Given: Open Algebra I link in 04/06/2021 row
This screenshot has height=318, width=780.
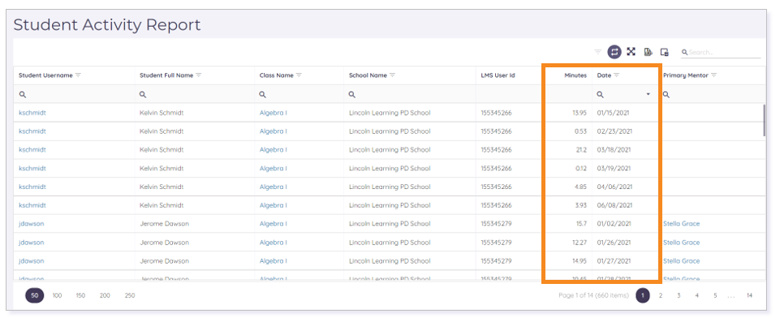Looking at the screenshot, I should point(273,187).
